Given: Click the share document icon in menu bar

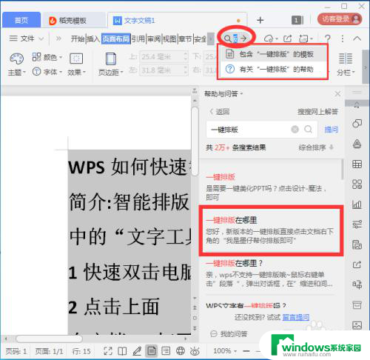Looking at the screenshot, I should click(288, 39).
